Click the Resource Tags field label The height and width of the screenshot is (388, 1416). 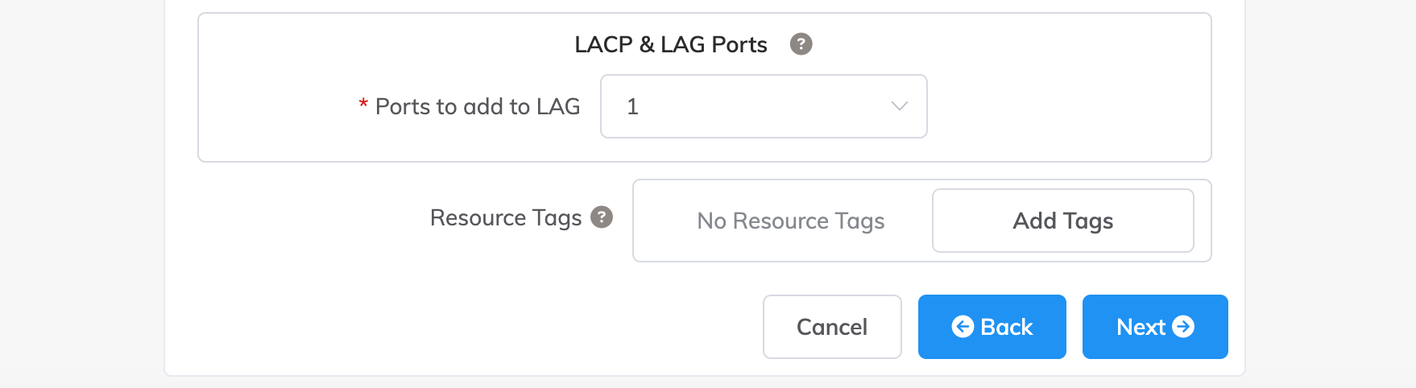506,217
